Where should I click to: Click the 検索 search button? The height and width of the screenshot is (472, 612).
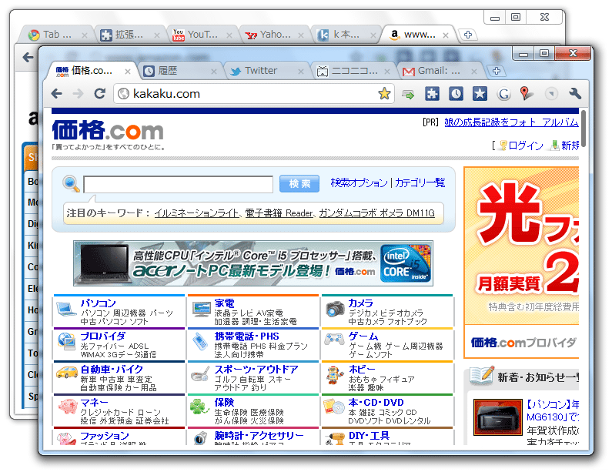(x=299, y=183)
